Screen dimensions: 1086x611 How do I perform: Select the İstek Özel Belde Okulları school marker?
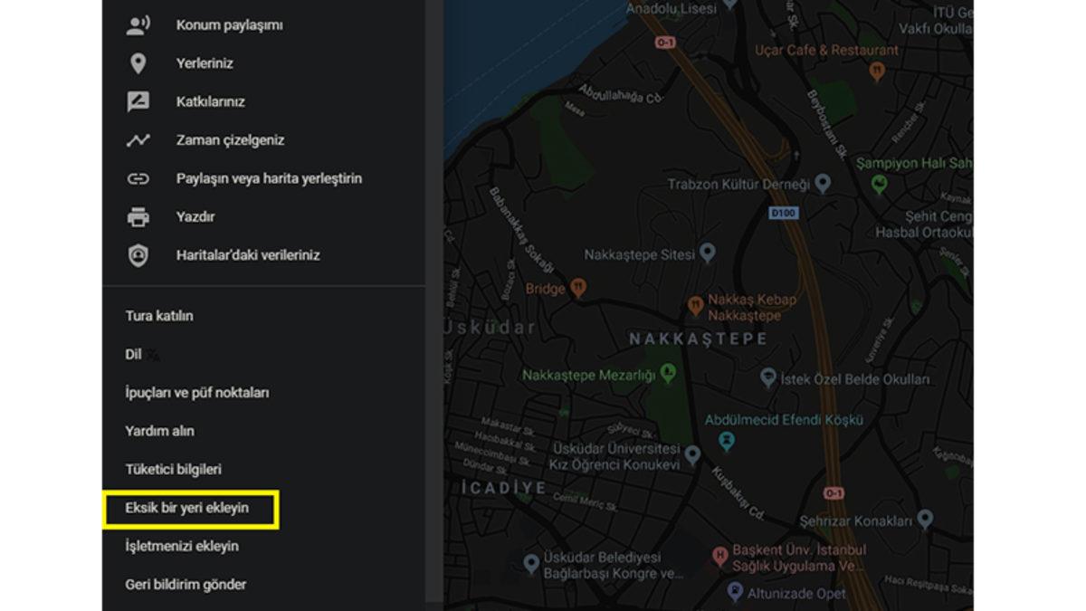(768, 375)
